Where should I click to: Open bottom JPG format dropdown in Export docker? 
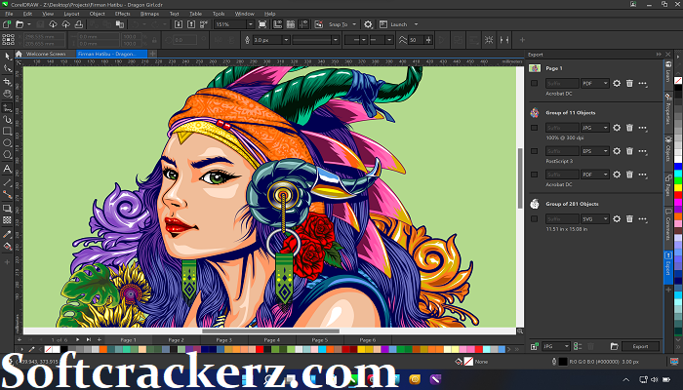pos(556,346)
